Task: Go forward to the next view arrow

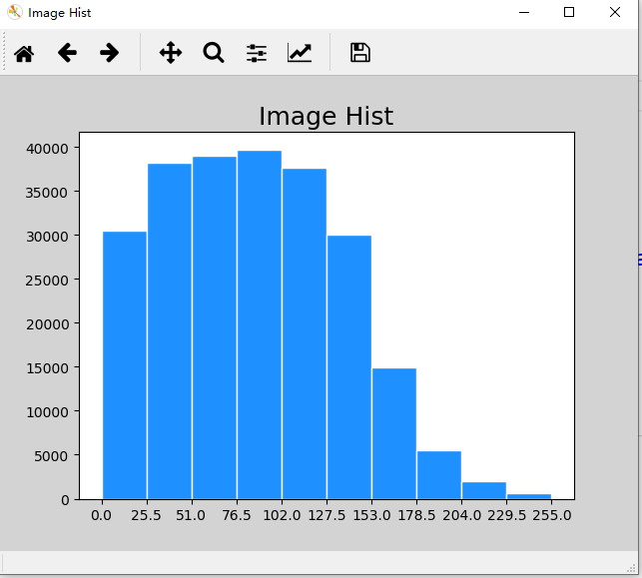Action: (x=109, y=53)
